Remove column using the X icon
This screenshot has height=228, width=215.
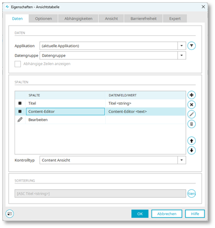pos(191,104)
